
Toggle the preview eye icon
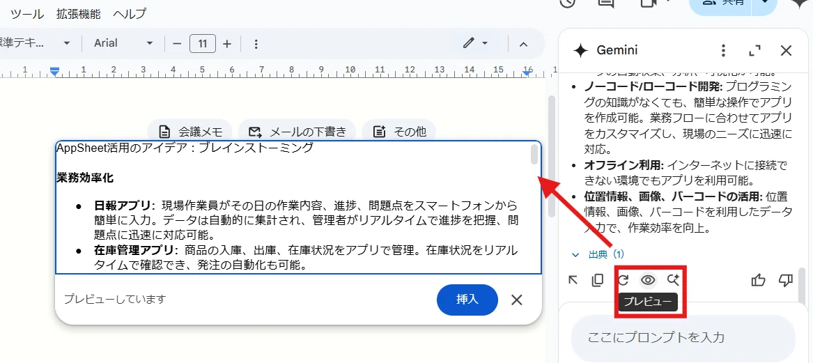648,280
